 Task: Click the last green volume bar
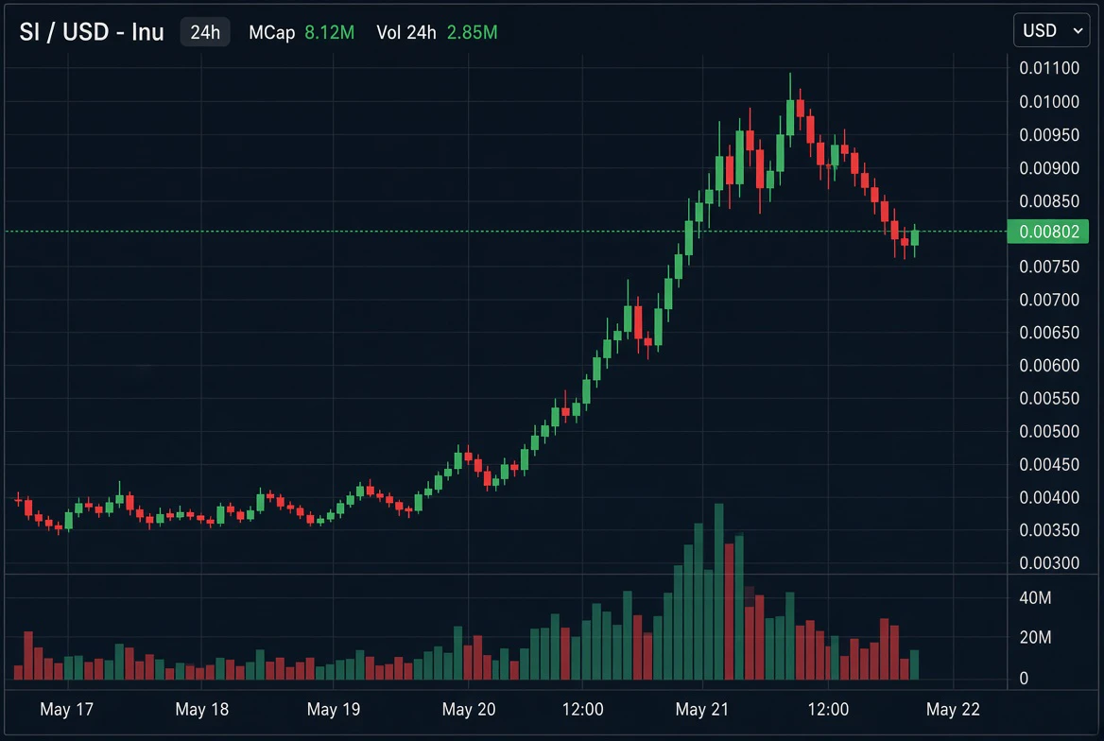point(915,665)
